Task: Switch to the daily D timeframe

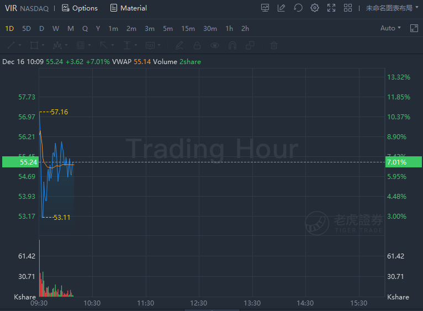Action: click(x=41, y=28)
